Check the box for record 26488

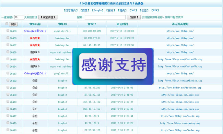(8, 38)
